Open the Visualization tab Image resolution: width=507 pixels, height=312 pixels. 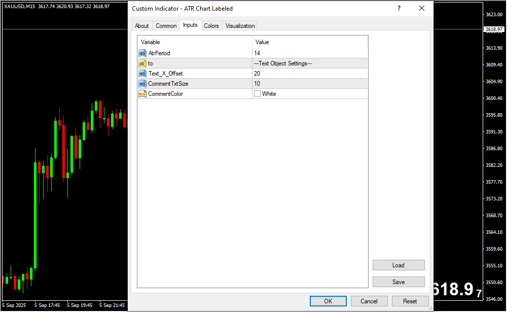click(240, 26)
